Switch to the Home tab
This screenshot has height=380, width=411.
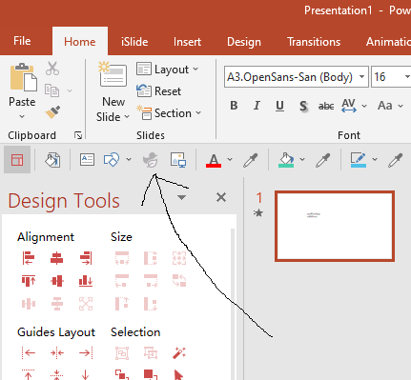click(x=80, y=42)
